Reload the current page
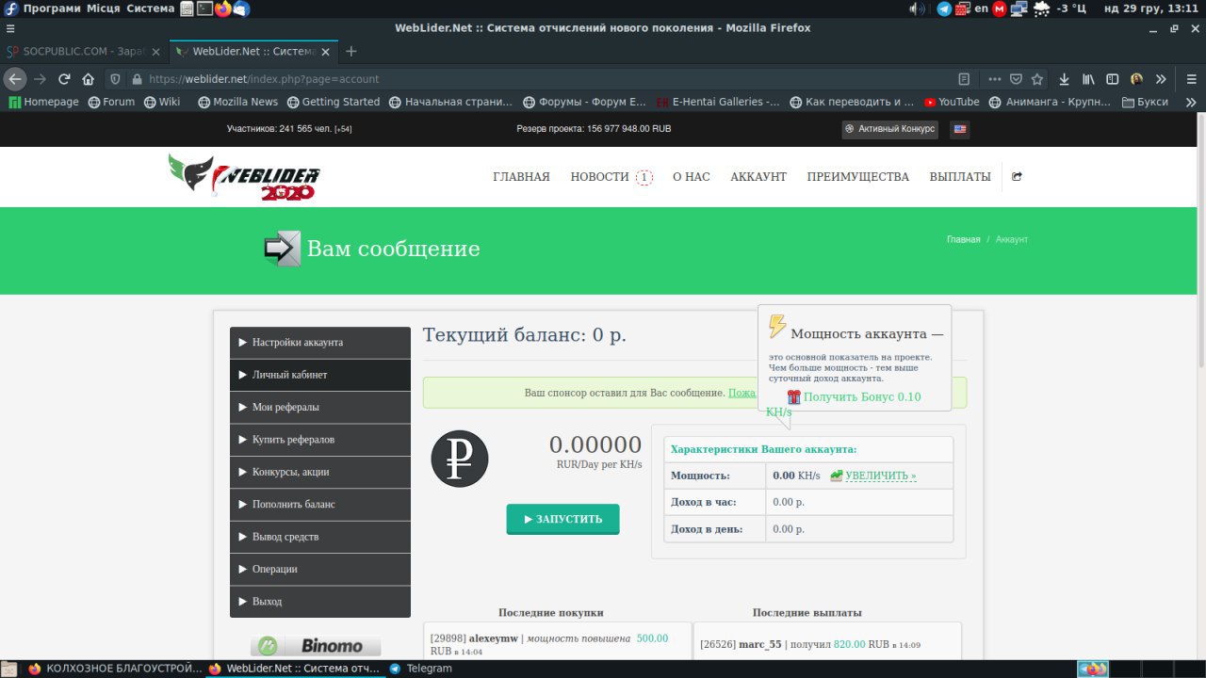Viewport: 1206px width, 678px height. point(64,79)
